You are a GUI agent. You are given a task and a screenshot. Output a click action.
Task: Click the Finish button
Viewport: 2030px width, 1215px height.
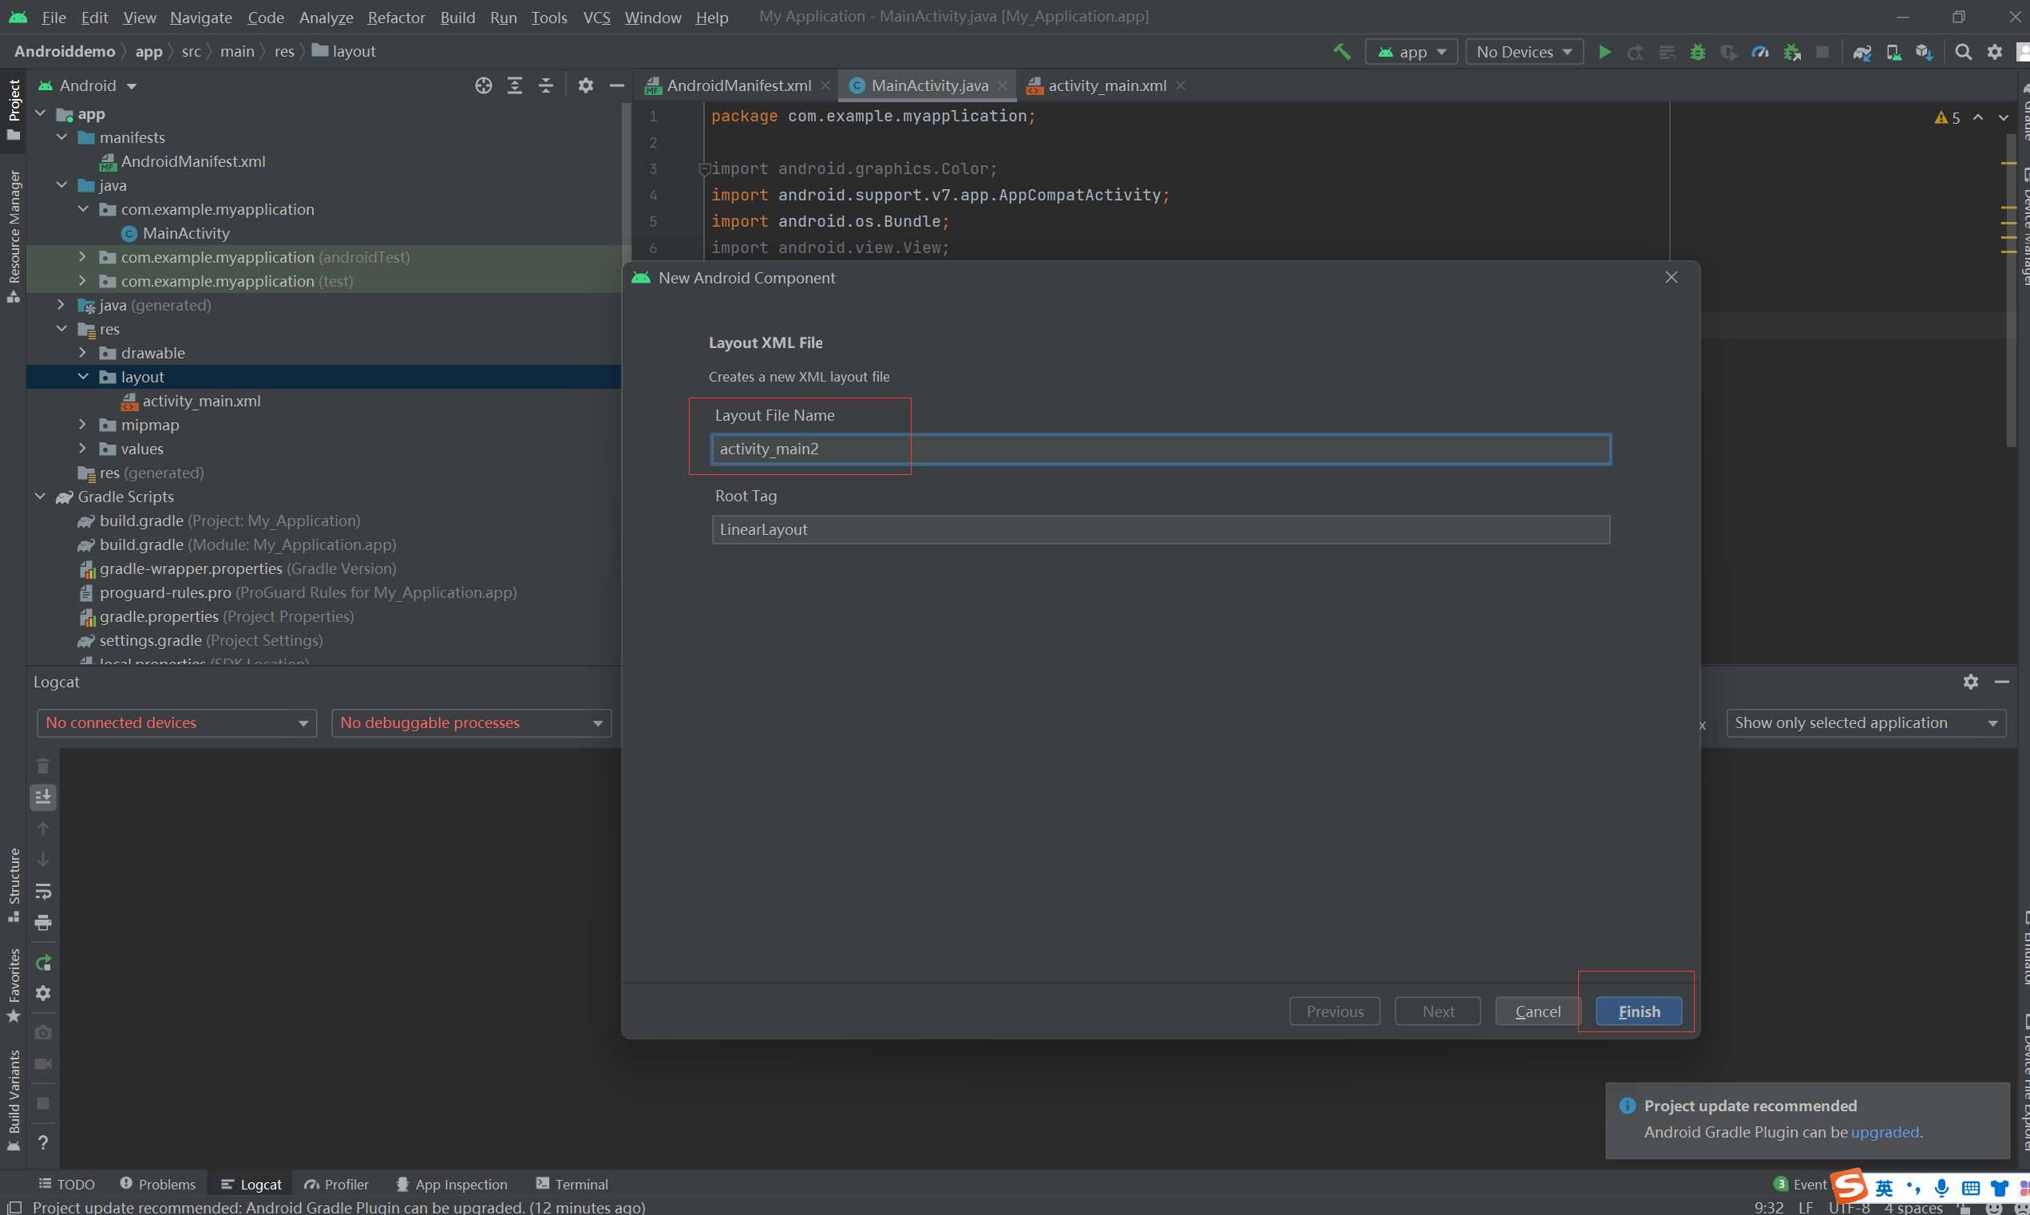click(x=1639, y=1011)
